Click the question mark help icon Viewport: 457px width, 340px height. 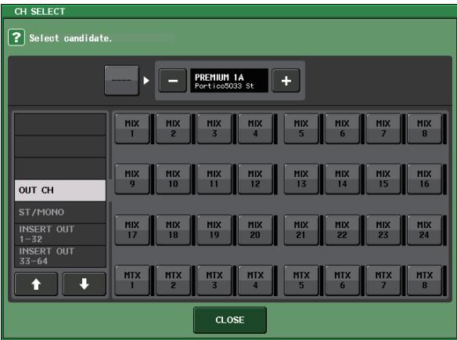(16, 38)
